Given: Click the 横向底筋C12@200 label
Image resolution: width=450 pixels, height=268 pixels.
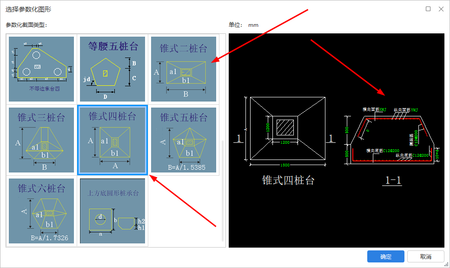Looking at the screenshot, I should click(x=383, y=151).
